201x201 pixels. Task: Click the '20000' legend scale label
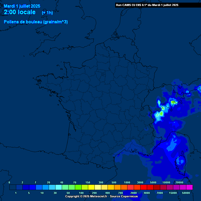tap(179, 182)
